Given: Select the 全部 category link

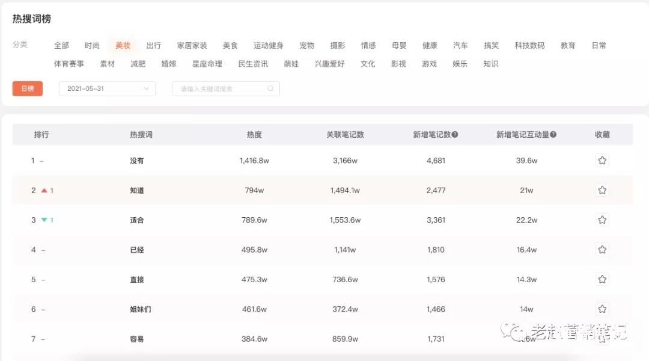Looking at the screenshot, I should tap(62, 45).
